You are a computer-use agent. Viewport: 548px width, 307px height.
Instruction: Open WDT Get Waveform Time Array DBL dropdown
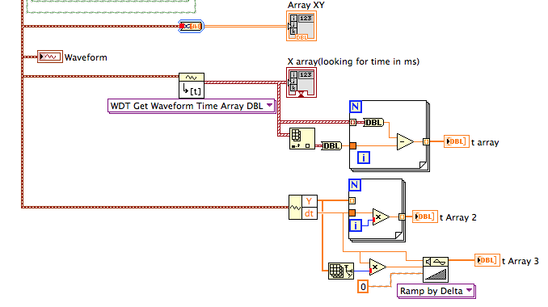269,105
